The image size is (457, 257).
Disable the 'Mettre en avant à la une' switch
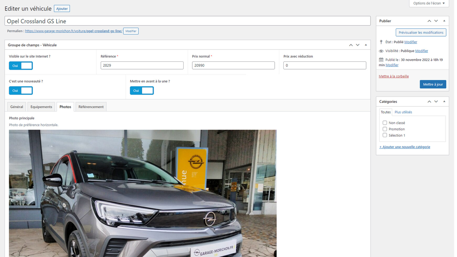click(142, 91)
